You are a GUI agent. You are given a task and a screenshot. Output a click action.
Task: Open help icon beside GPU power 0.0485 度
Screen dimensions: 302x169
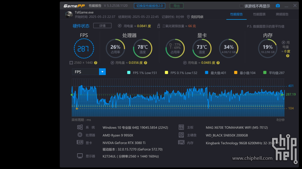pyautogui.click(x=218, y=63)
